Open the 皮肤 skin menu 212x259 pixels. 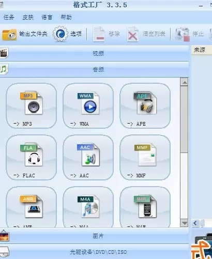tap(28, 17)
